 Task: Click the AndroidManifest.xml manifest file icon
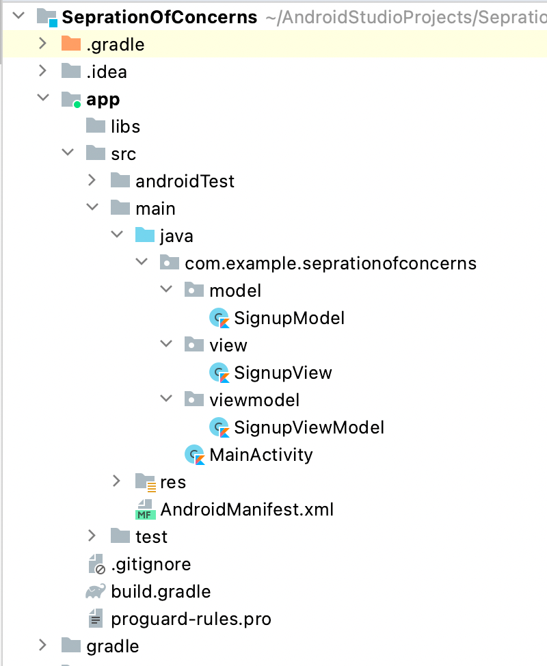145,509
